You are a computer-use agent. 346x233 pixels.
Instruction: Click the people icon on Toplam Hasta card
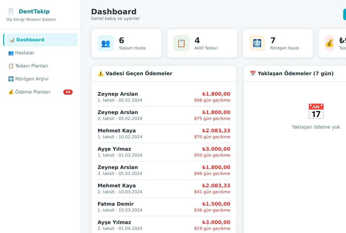click(106, 43)
